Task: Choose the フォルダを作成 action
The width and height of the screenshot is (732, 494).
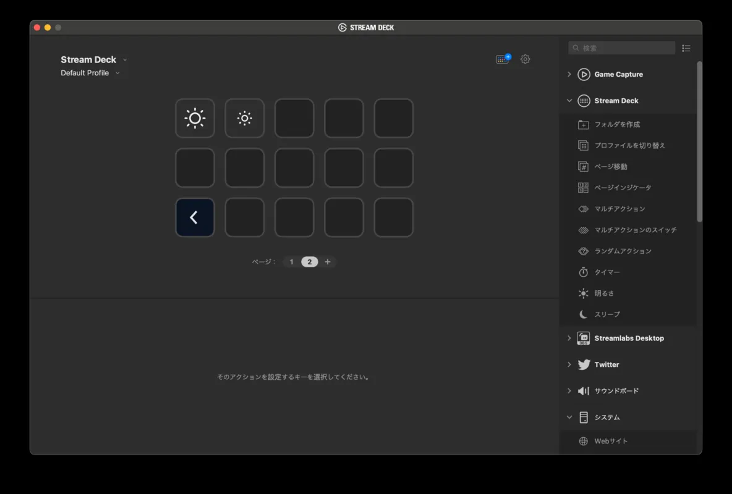Action: [616, 125]
